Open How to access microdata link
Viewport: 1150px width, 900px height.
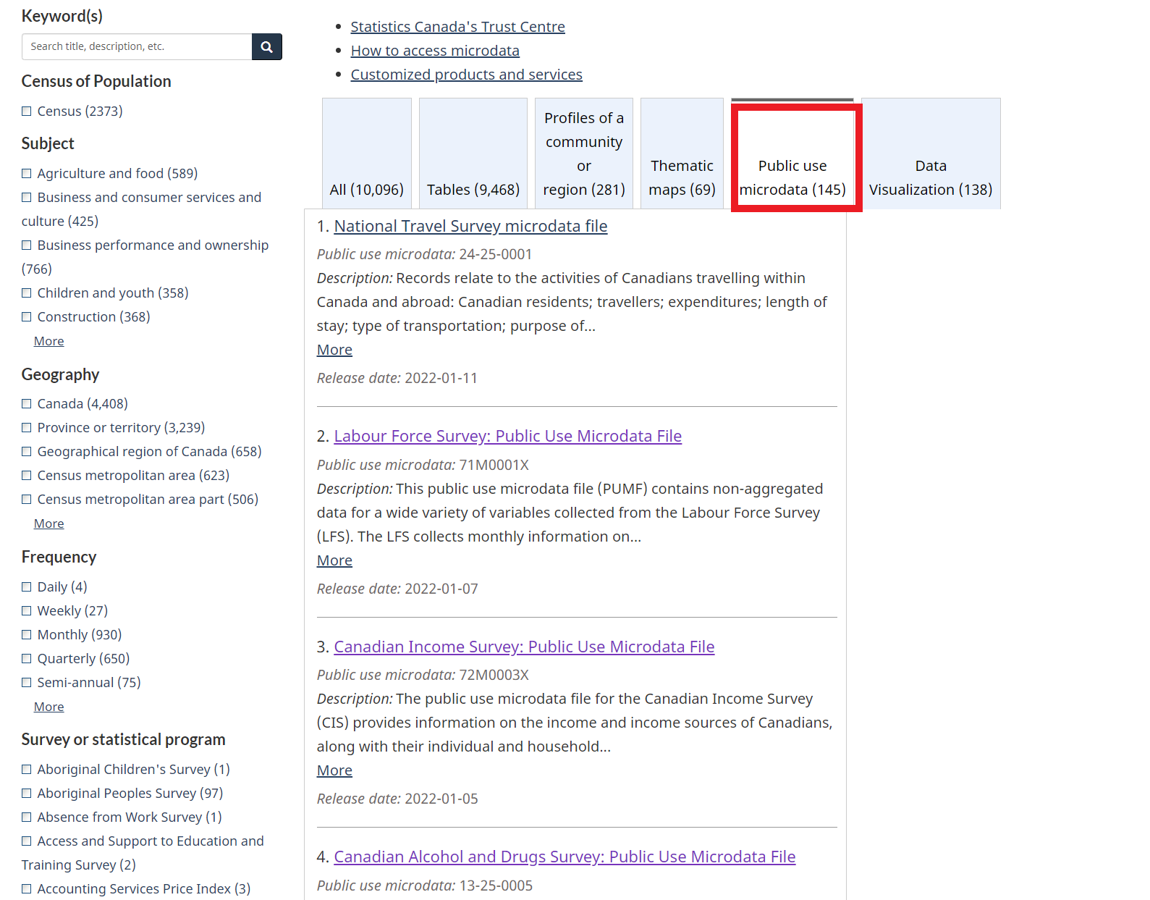pyautogui.click(x=435, y=51)
